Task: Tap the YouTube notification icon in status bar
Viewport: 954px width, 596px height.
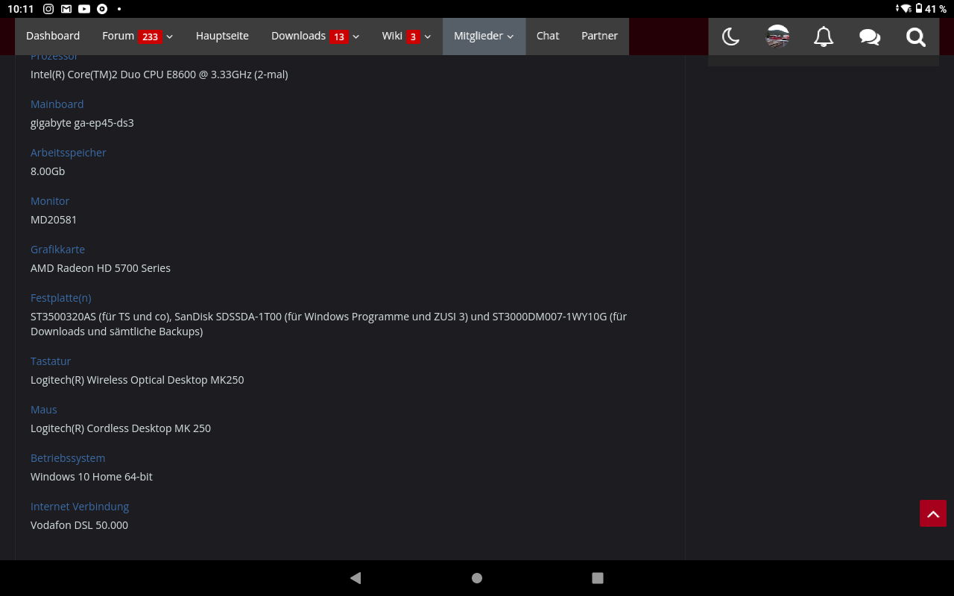Action: tap(84, 9)
